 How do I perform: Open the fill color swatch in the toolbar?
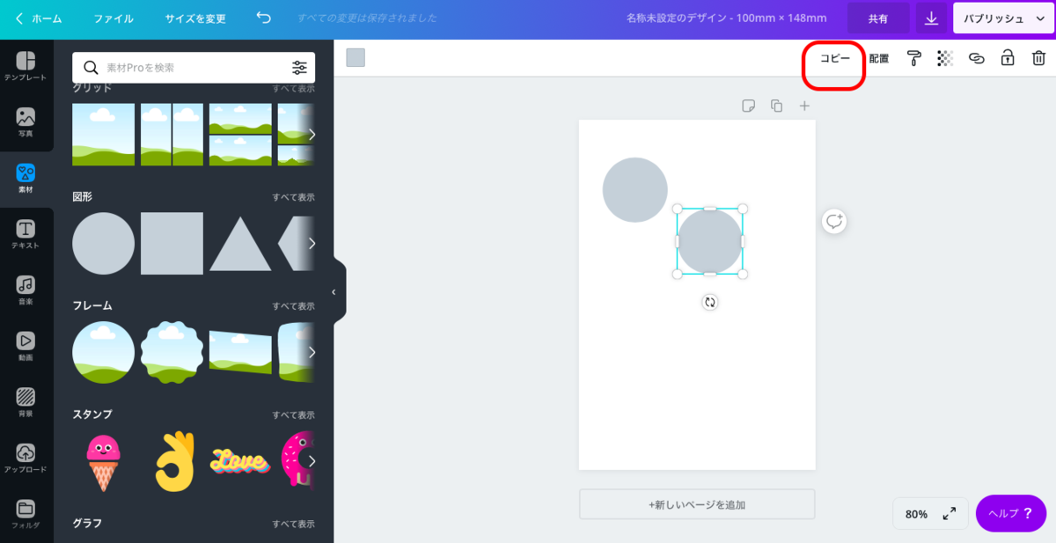[x=356, y=58]
